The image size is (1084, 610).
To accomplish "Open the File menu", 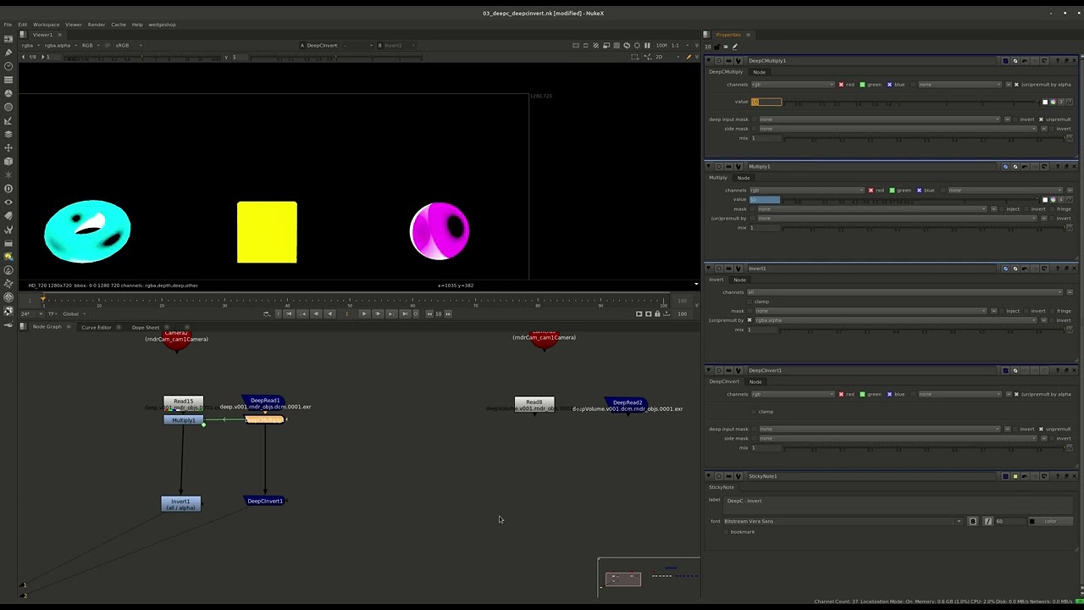I will (8, 25).
